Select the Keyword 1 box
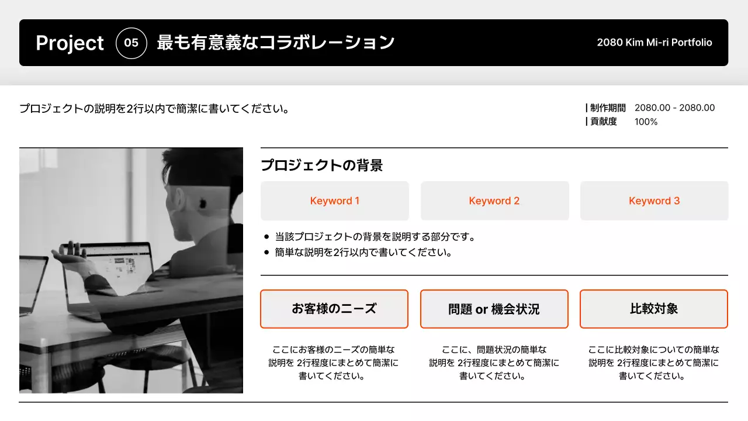748x421 pixels. coord(334,201)
